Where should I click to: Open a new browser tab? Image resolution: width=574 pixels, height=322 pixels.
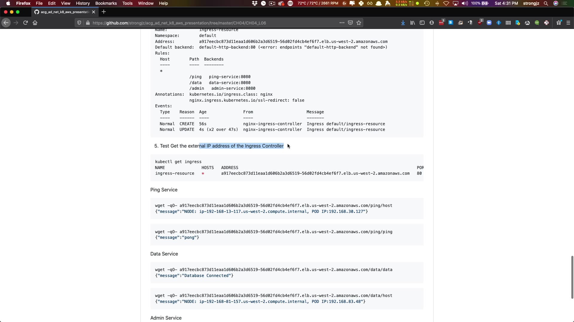pos(104,12)
